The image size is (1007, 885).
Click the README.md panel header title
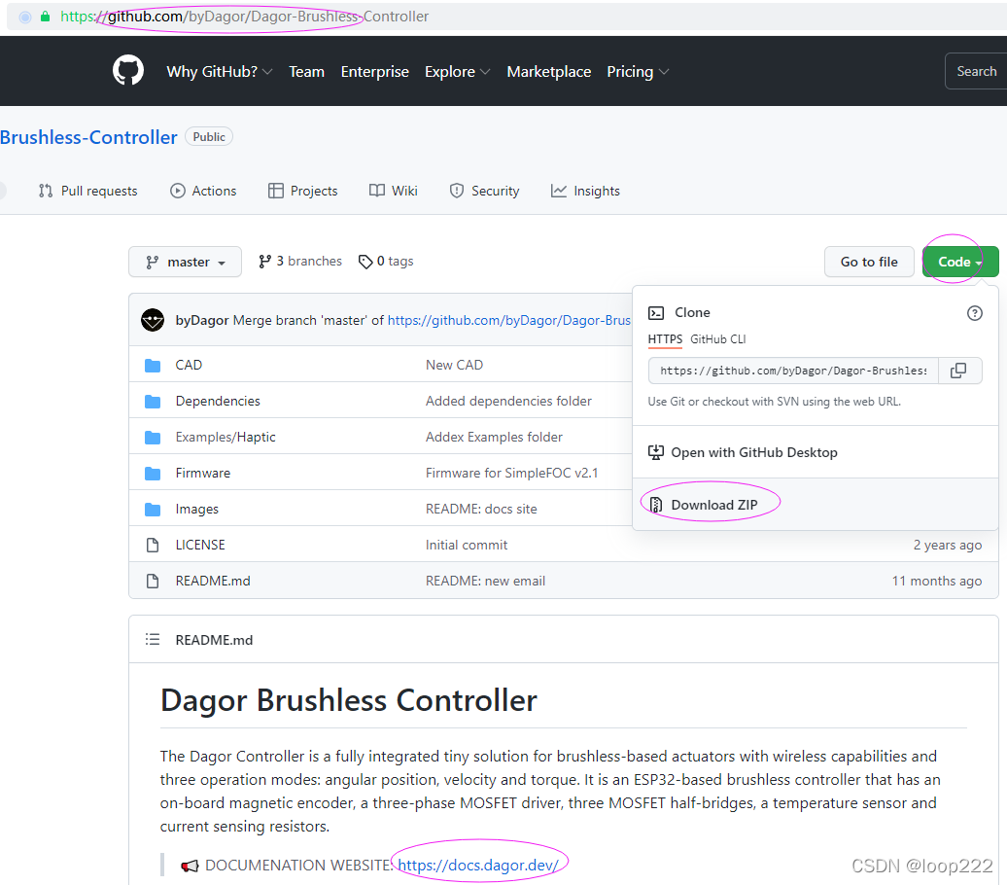pyautogui.click(x=214, y=640)
